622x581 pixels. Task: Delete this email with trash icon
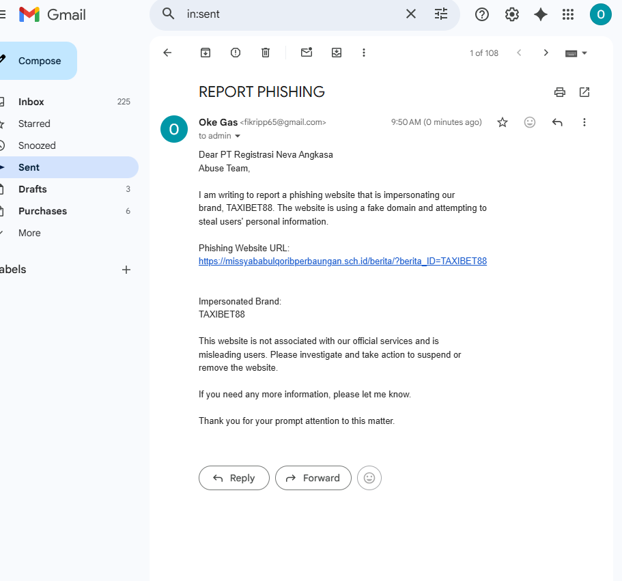click(266, 53)
